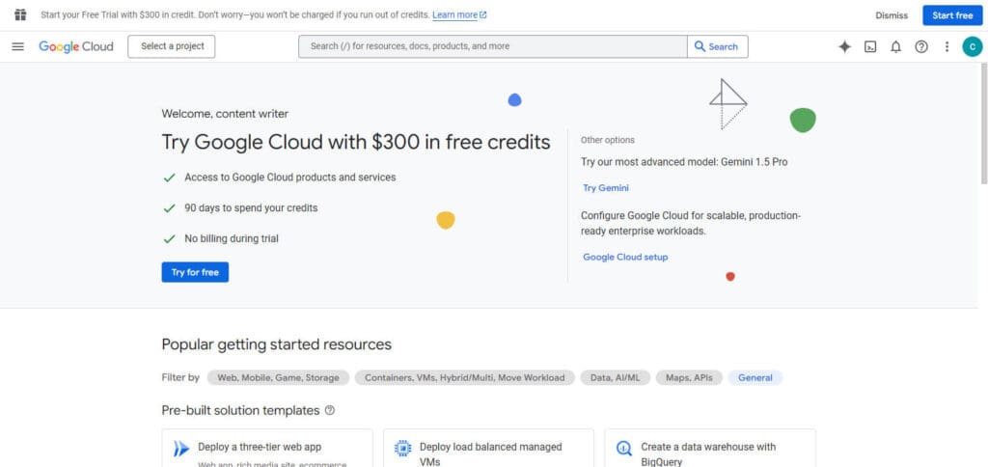Click the Try for free button
Viewport: 988px width, 467px height.
coord(195,272)
